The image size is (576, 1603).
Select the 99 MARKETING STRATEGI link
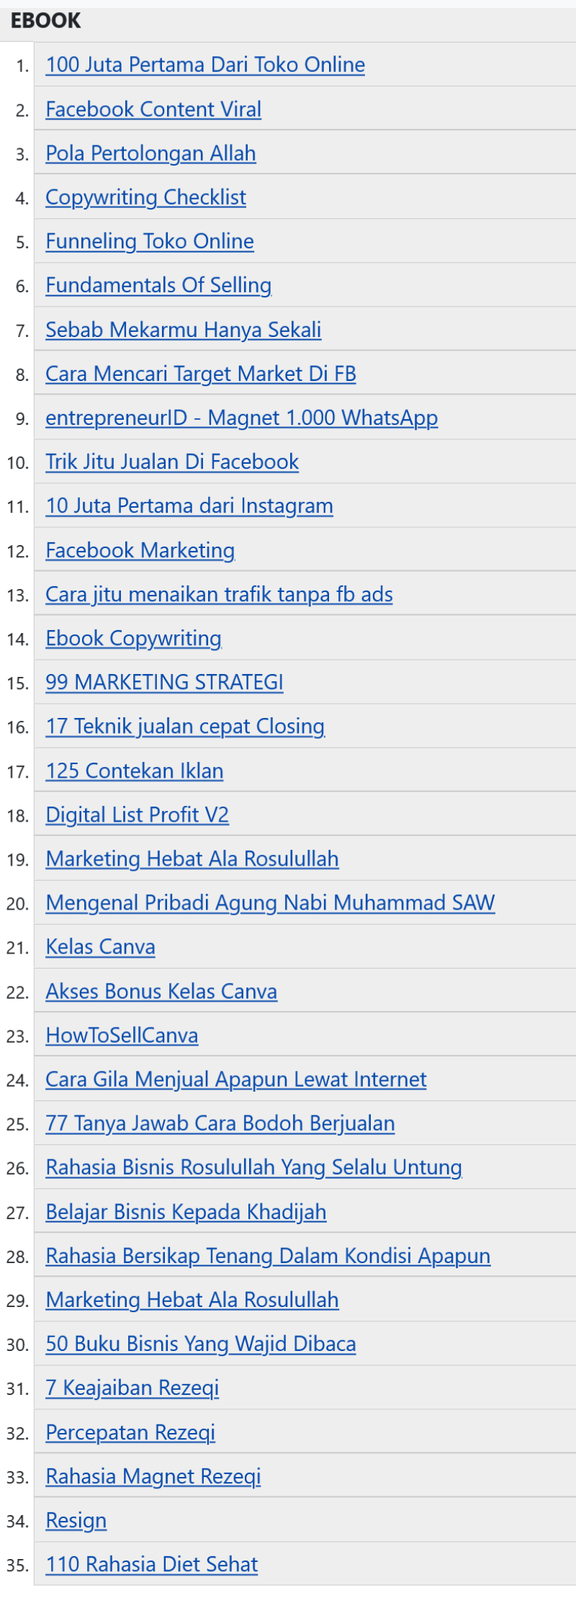pos(164,682)
